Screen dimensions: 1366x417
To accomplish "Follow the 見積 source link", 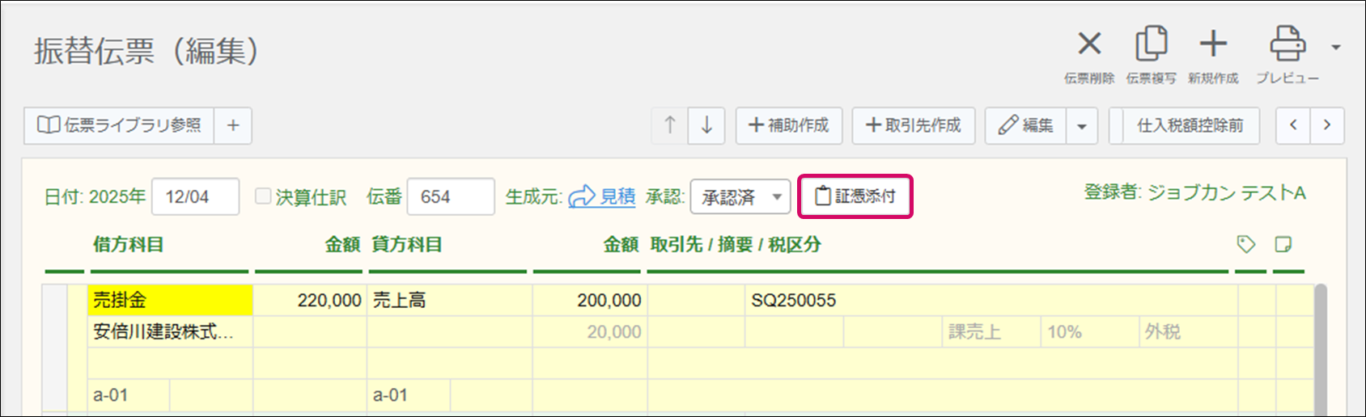I will coord(617,196).
